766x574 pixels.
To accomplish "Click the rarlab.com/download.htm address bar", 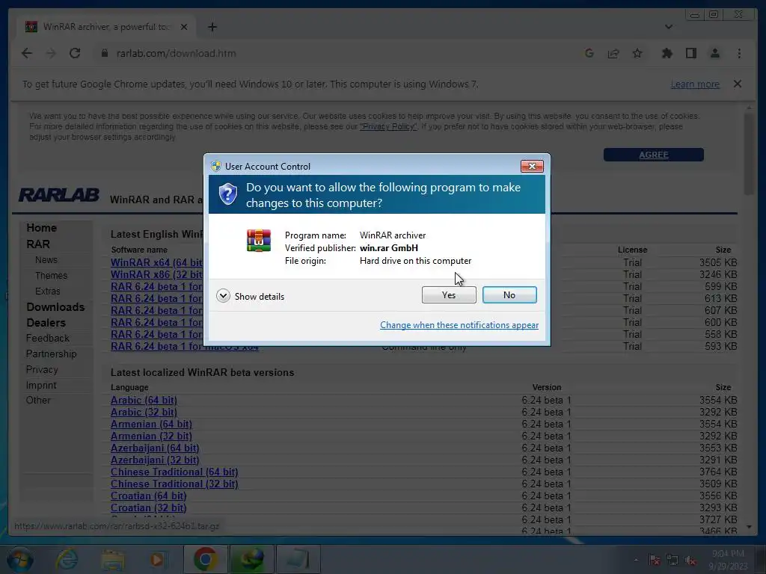I will [x=176, y=53].
